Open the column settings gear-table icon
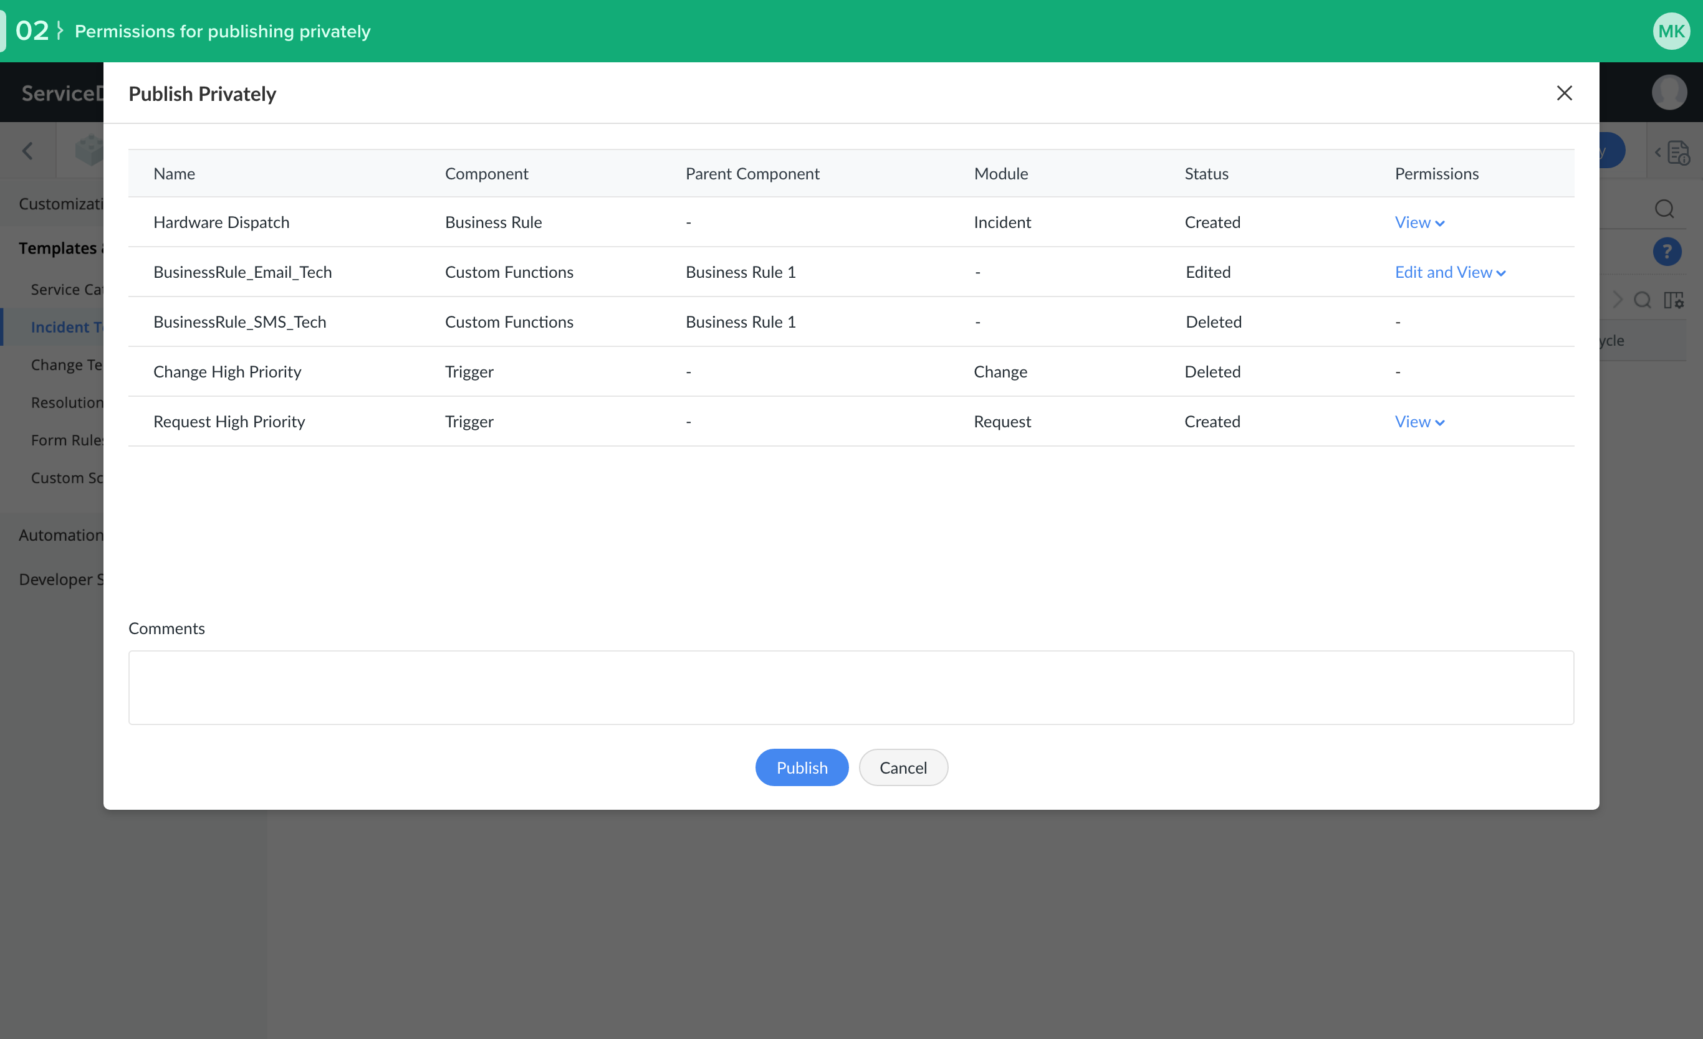 pyautogui.click(x=1673, y=300)
